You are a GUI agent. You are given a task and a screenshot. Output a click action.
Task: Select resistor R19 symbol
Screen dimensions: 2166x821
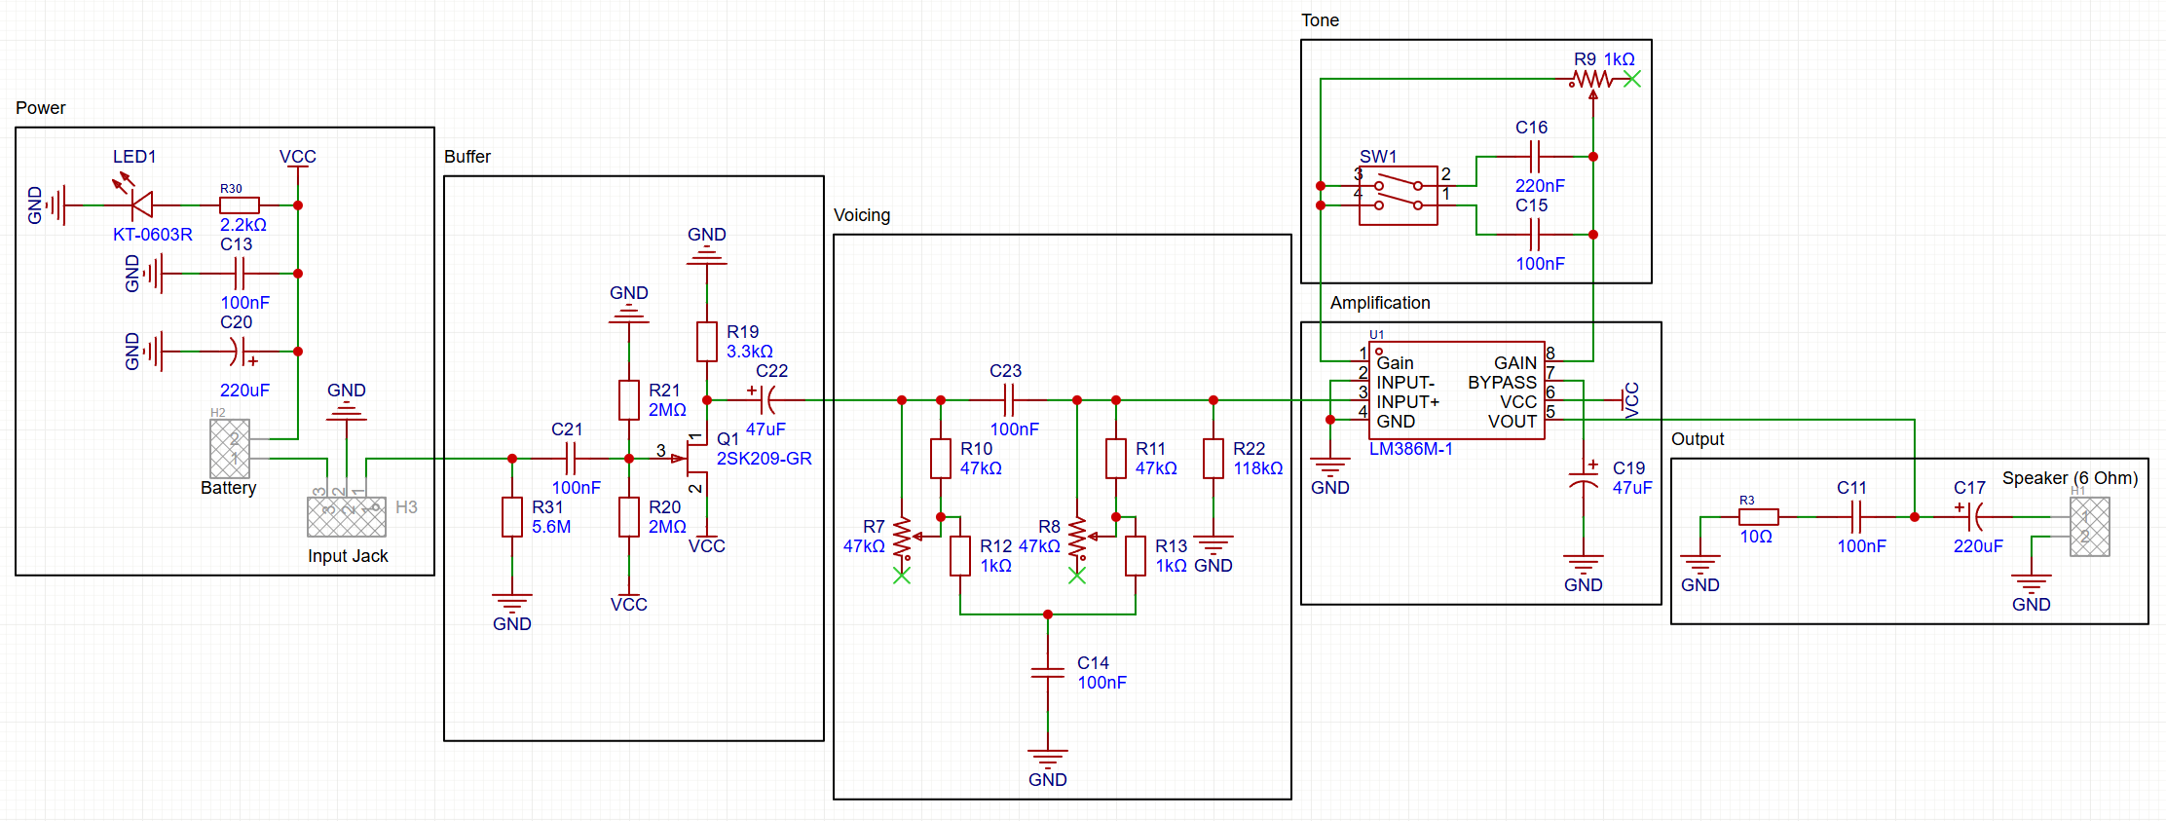[707, 342]
